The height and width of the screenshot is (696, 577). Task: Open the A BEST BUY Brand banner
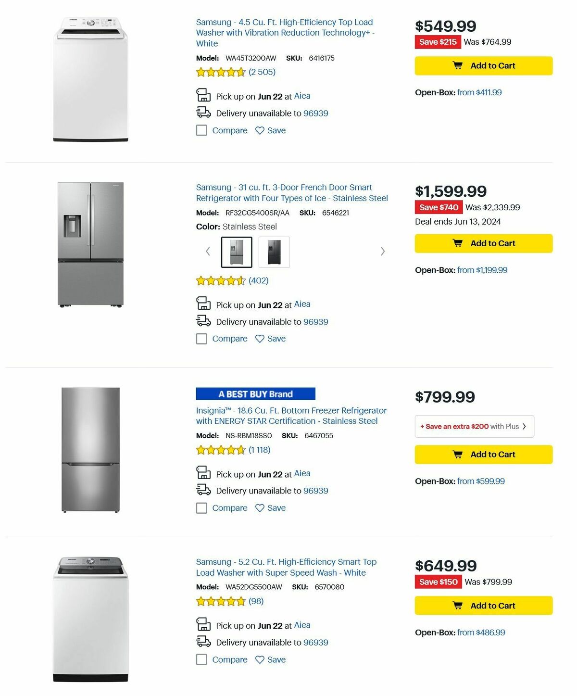[x=255, y=393]
